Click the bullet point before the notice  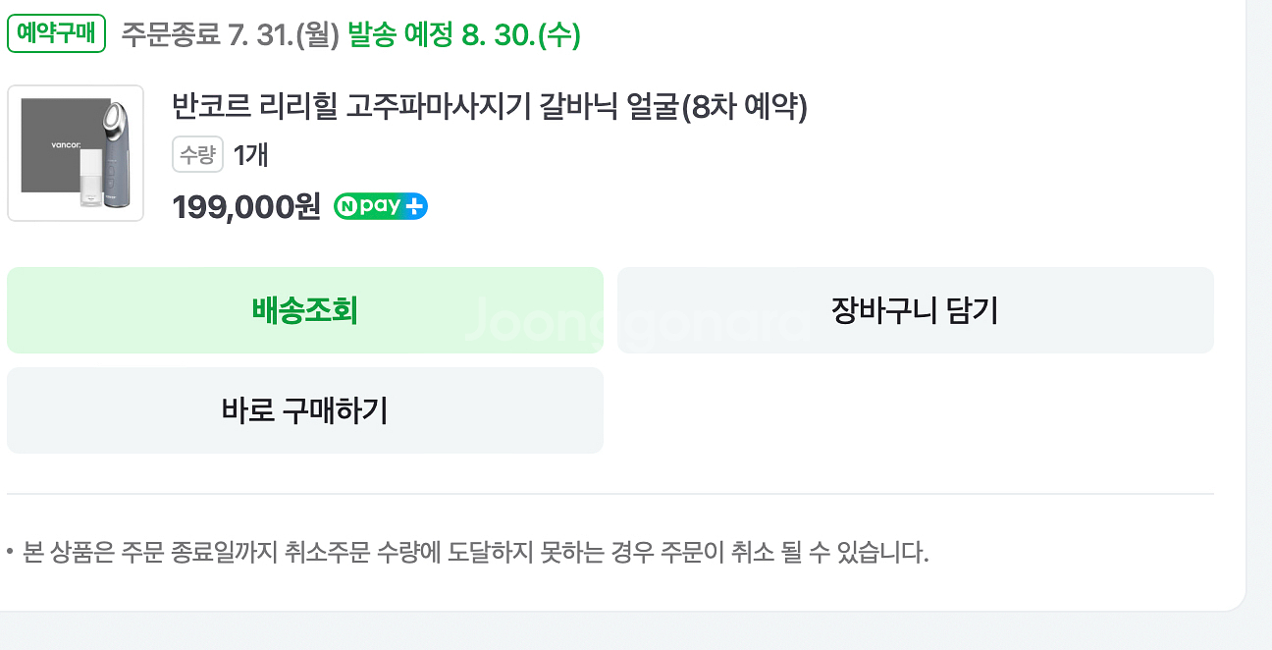(10, 553)
